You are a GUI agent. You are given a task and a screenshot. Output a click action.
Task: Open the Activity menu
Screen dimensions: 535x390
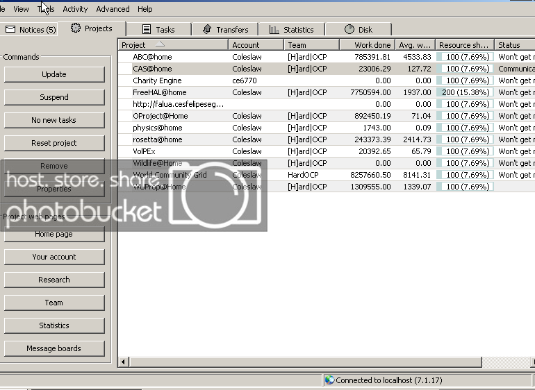(75, 9)
